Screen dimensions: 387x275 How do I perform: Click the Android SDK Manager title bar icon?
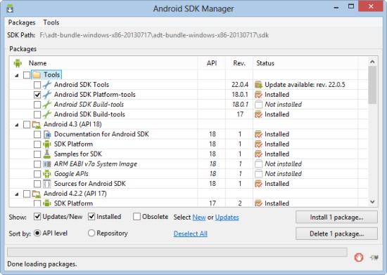10,8
